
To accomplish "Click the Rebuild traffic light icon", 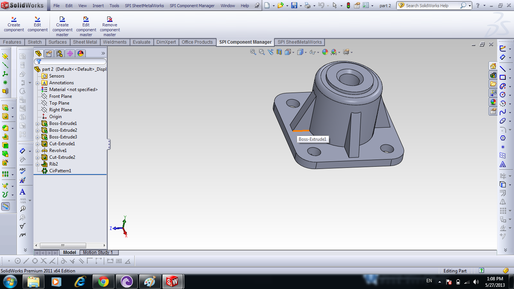I will [348, 6].
